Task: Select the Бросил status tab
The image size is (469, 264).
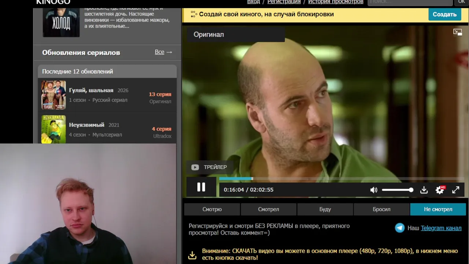Action: 381,209
